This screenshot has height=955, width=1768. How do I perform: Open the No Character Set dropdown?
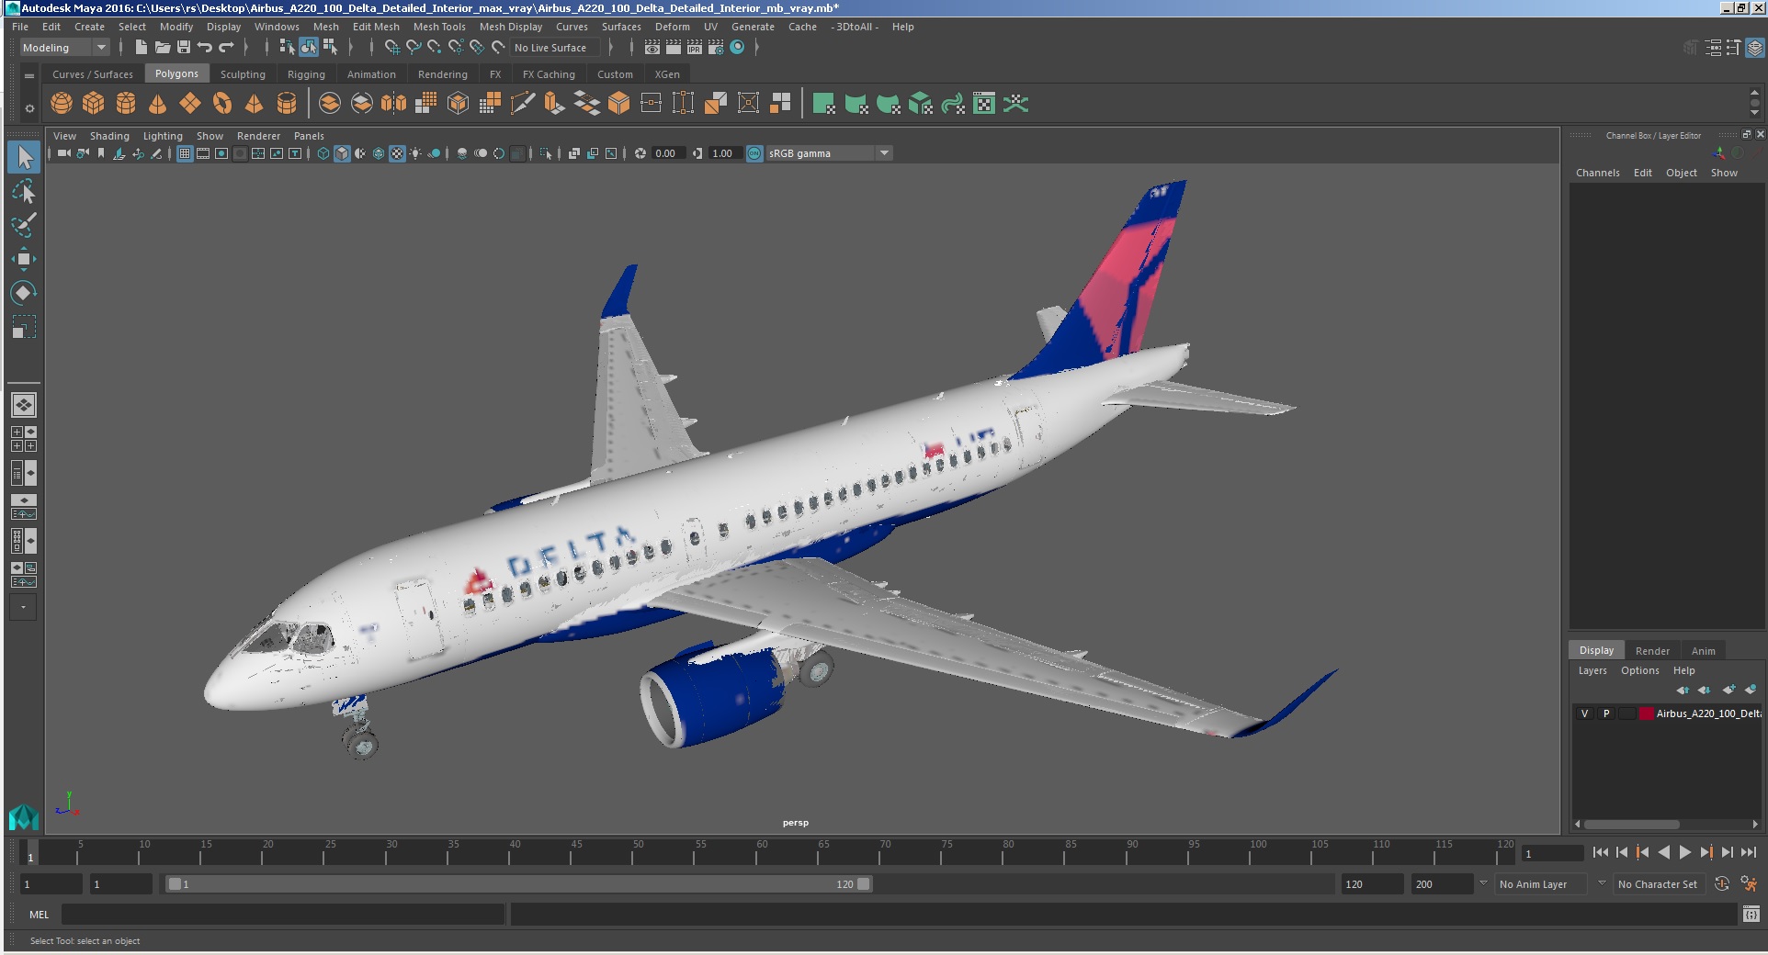(1660, 884)
